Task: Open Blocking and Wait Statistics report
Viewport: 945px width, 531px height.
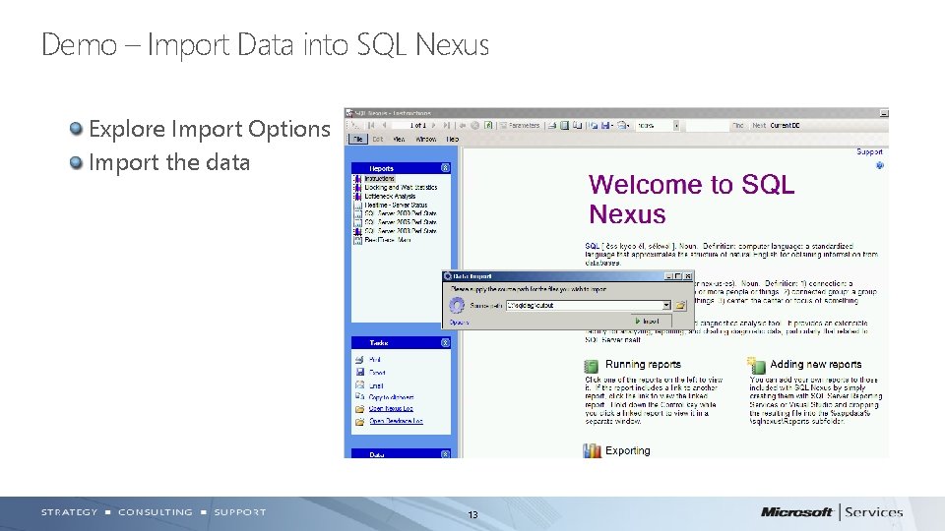Action: 401,187
